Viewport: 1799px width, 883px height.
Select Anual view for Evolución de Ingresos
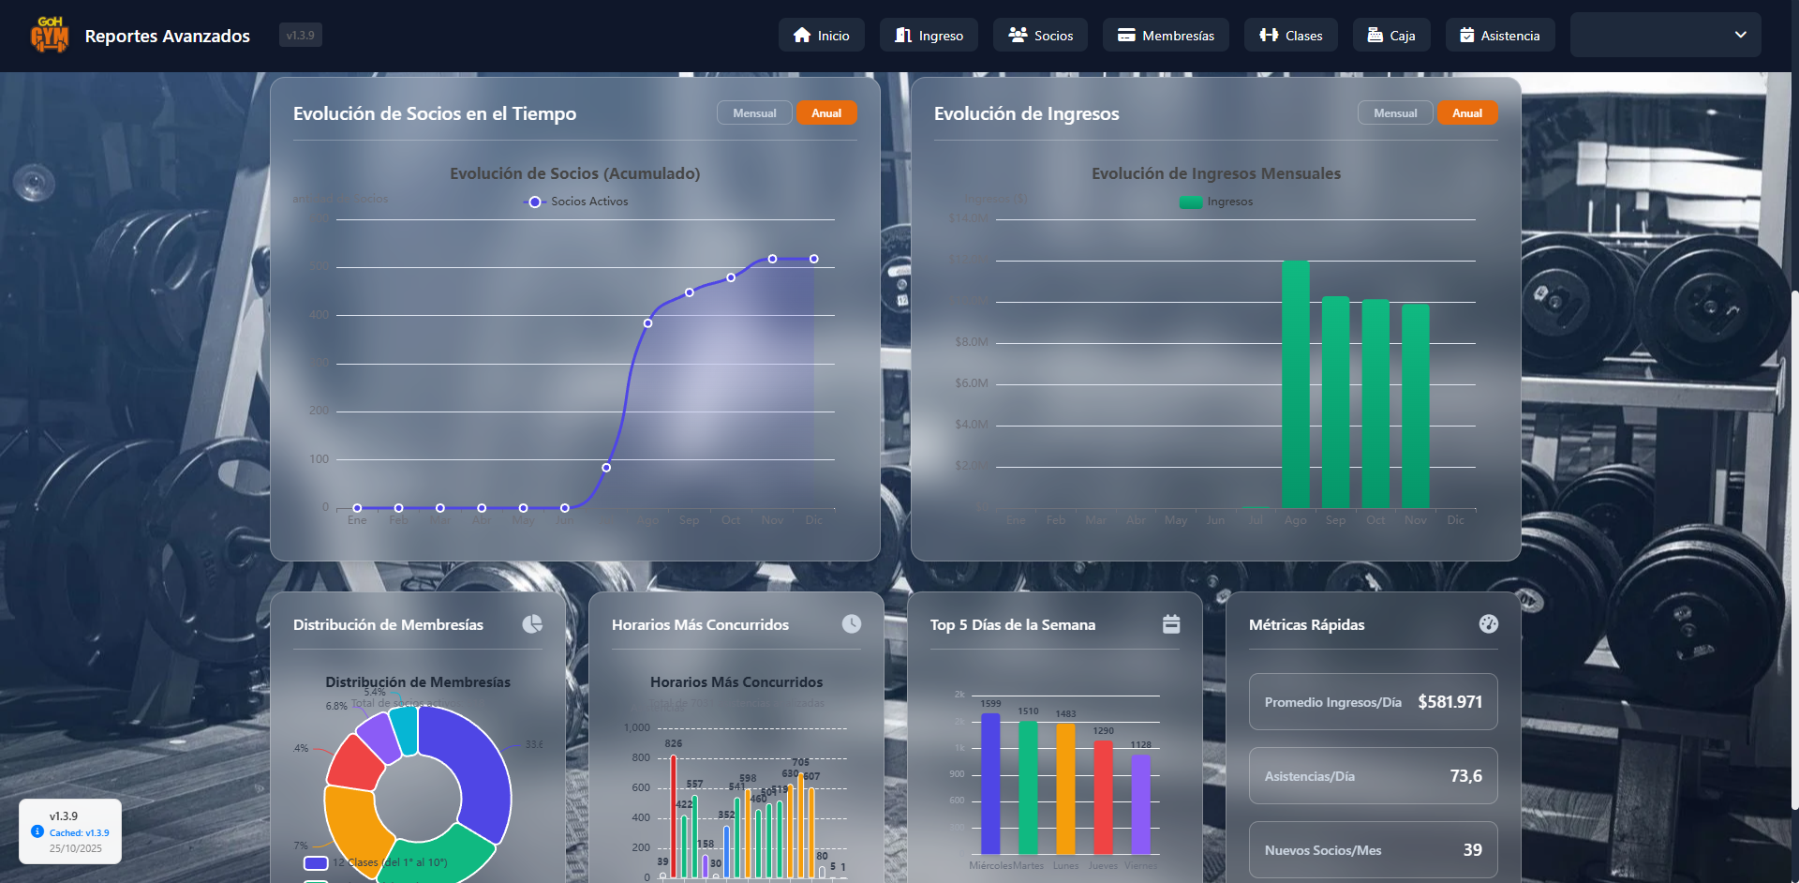coord(1467,113)
